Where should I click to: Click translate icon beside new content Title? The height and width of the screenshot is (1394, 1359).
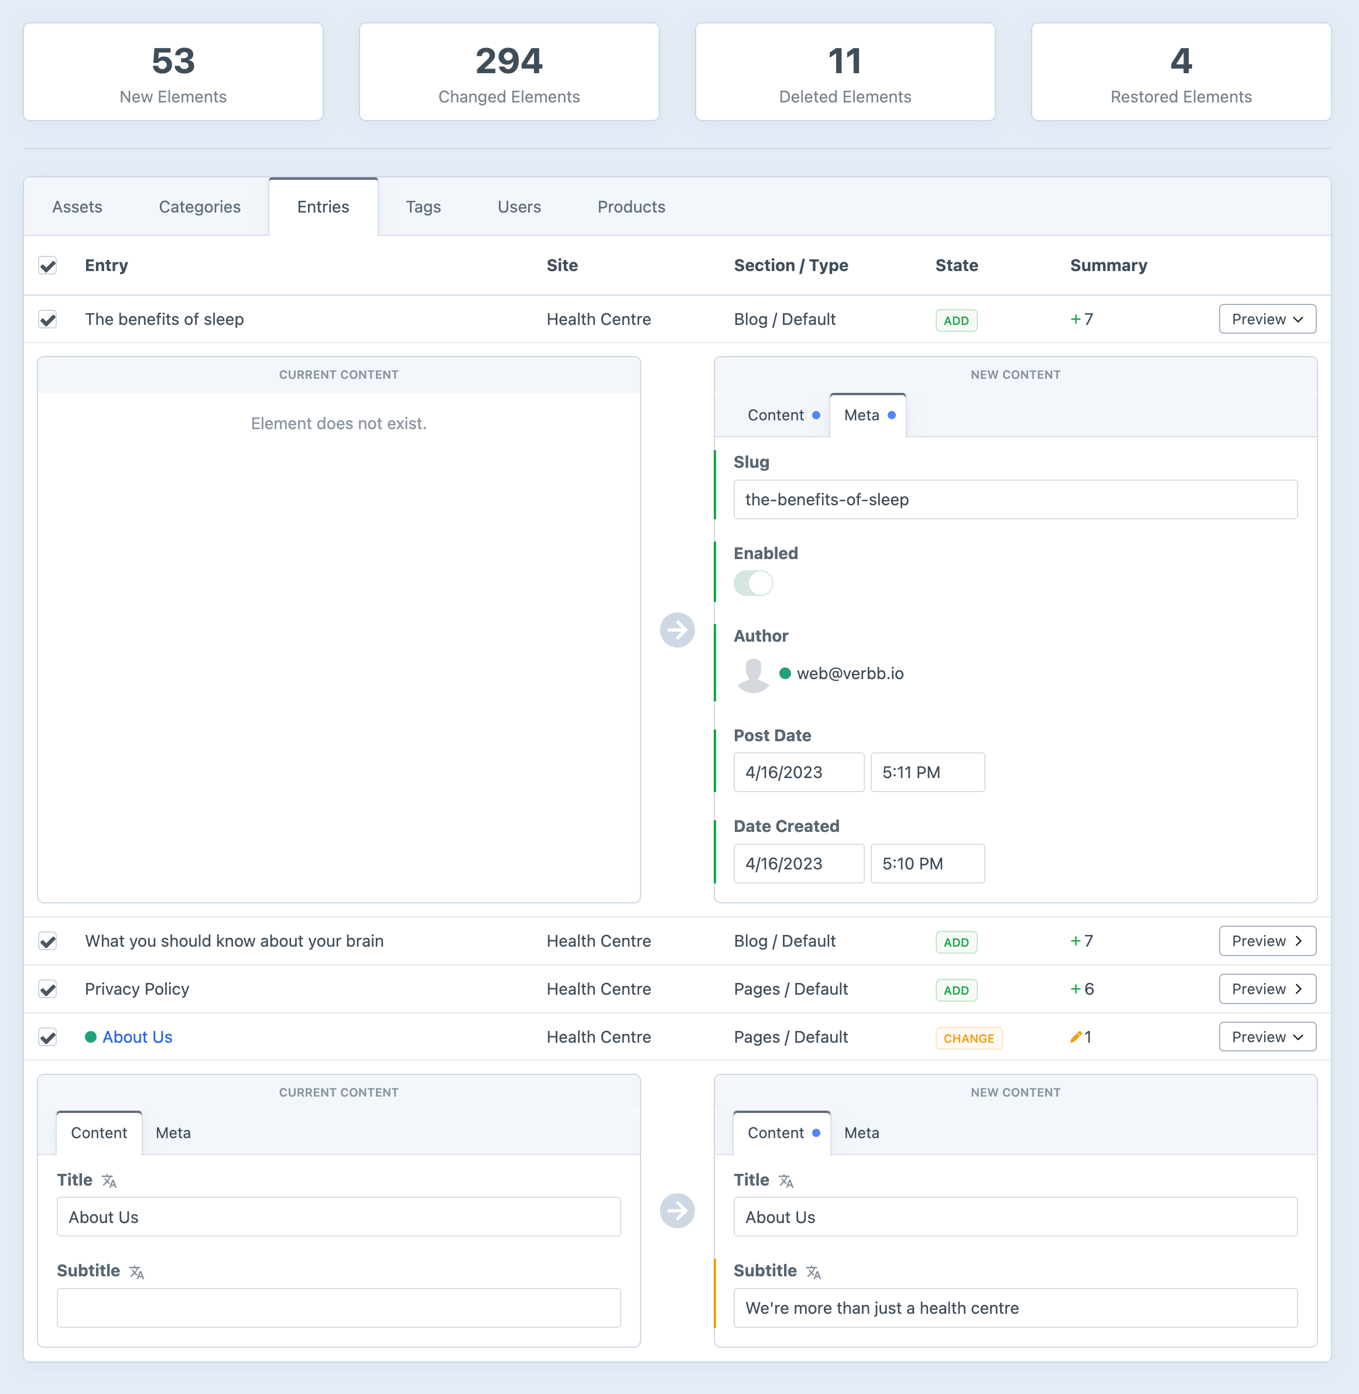pos(786,1181)
